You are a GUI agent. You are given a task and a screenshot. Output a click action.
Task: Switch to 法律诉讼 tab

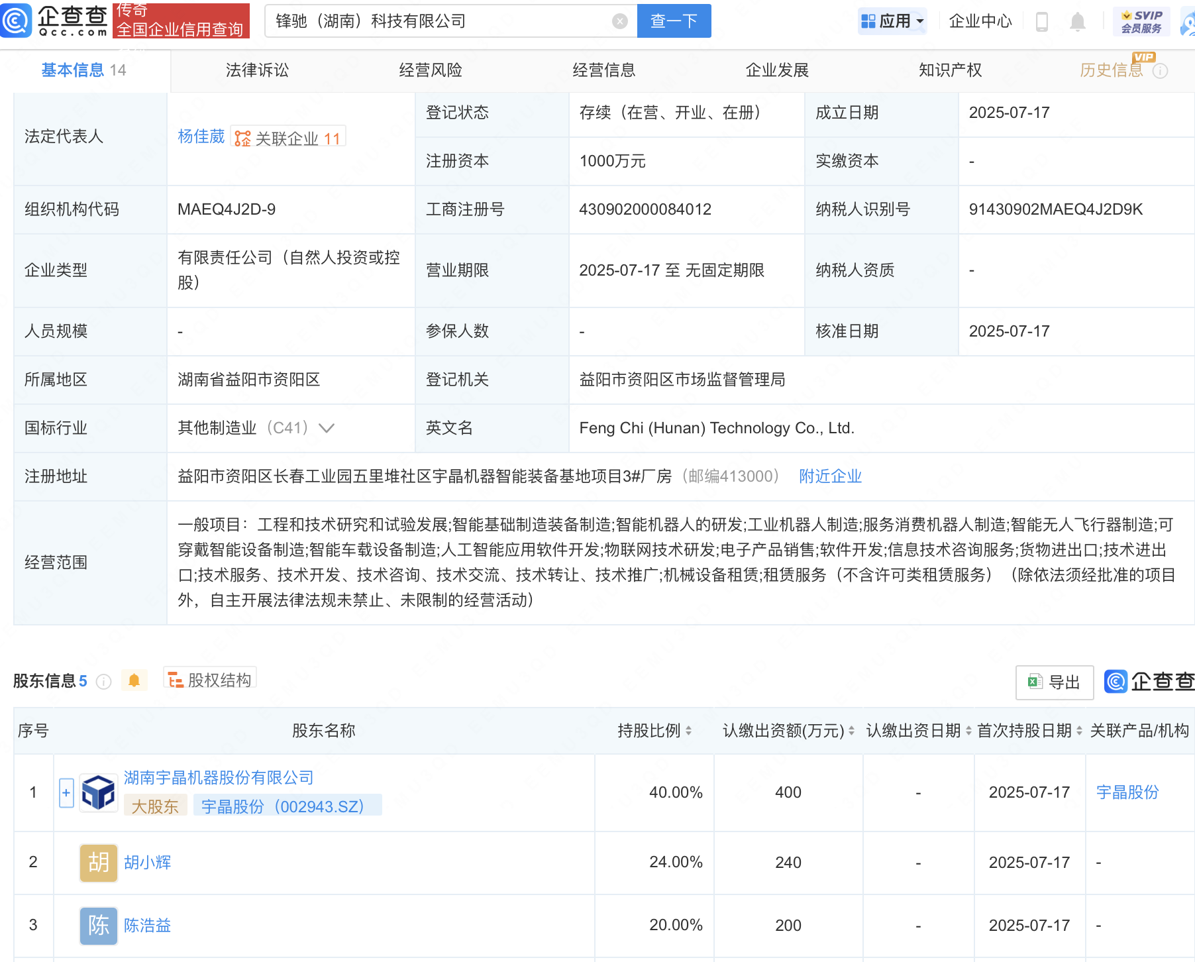(257, 70)
